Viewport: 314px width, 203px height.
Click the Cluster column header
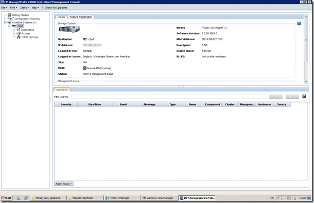coord(230,104)
